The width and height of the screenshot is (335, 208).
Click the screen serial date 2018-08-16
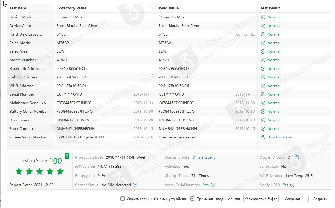pos(143,137)
